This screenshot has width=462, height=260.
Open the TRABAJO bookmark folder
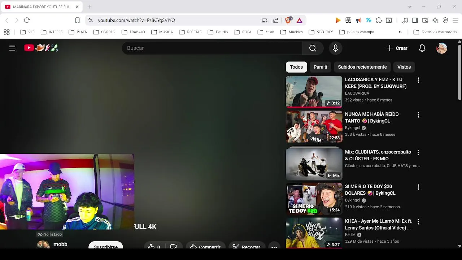(133, 32)
